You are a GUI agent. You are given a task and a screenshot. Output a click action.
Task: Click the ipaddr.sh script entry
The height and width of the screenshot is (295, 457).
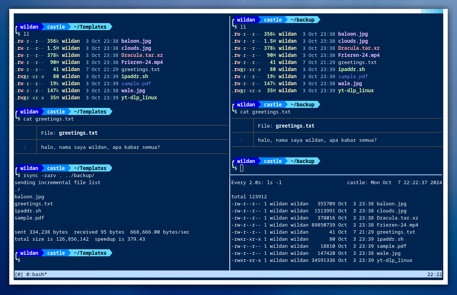[134, 76]
